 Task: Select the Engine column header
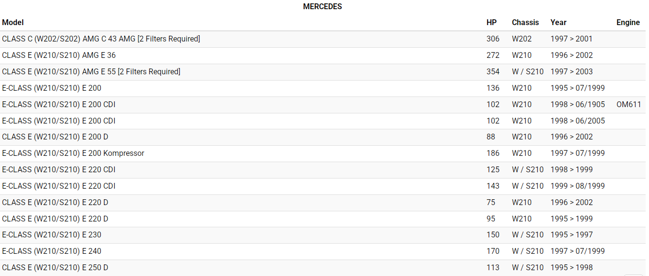(x=628, y=22)
